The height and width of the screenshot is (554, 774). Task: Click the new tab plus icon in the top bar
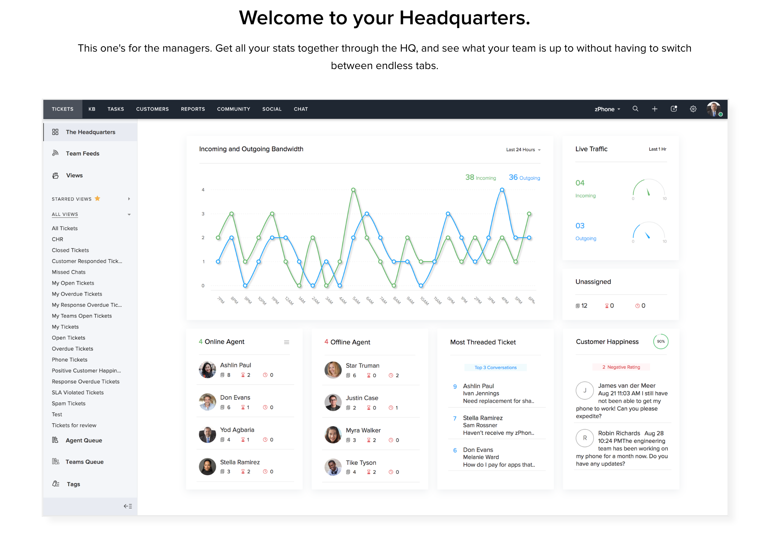(654, 109)
